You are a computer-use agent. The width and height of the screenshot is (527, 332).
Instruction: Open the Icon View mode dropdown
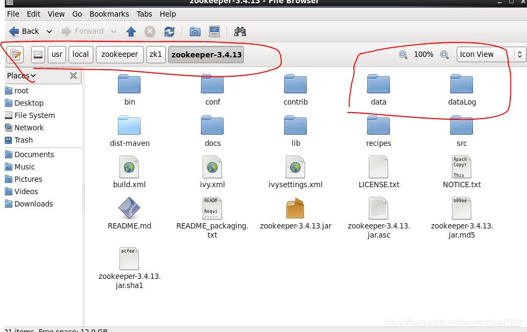491,54
